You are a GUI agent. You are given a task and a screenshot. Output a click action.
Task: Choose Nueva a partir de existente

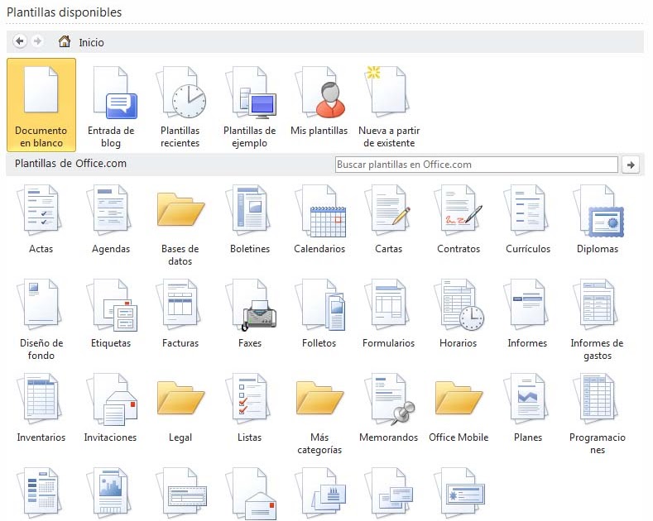click(389, 105)
